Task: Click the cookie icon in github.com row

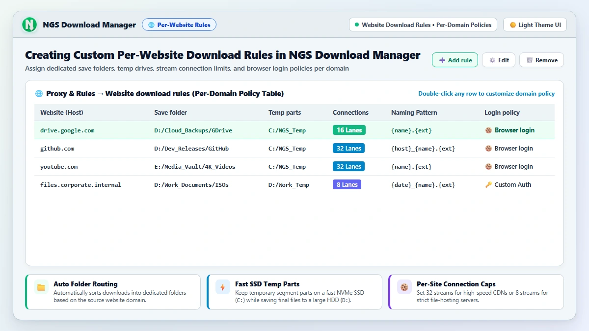Action: pos(488,148)
